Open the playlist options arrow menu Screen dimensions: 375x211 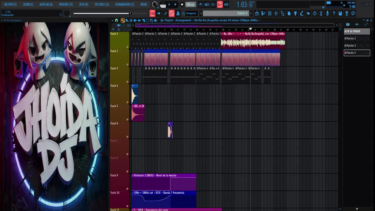[x=112, y=20]
